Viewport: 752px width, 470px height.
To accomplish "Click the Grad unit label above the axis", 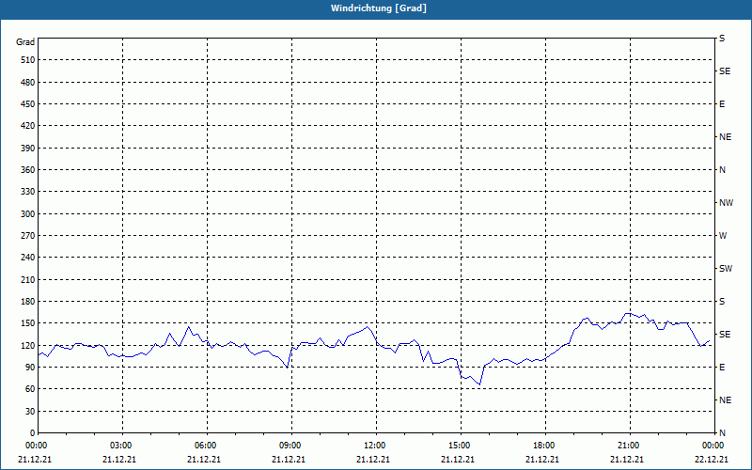I will point(25,42).
